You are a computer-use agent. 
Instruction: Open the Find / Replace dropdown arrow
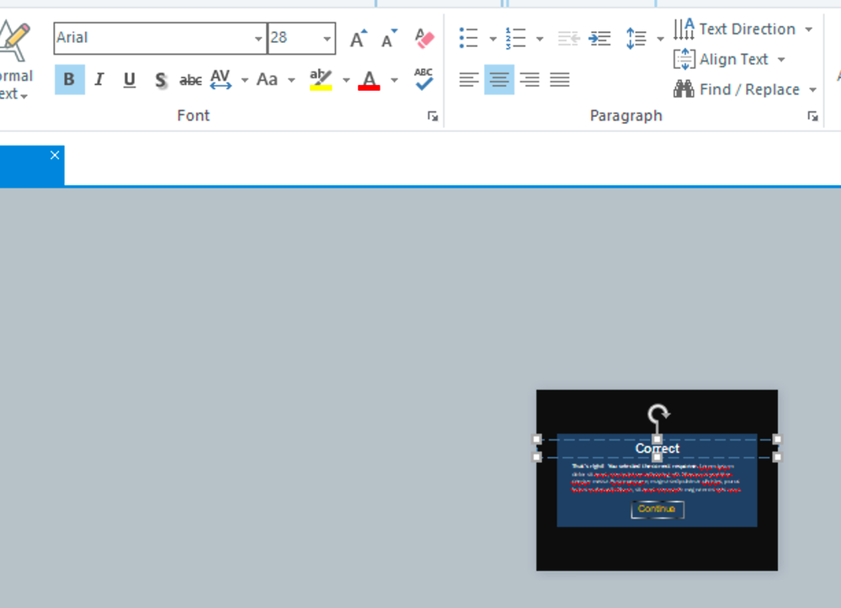pos(813,90)
